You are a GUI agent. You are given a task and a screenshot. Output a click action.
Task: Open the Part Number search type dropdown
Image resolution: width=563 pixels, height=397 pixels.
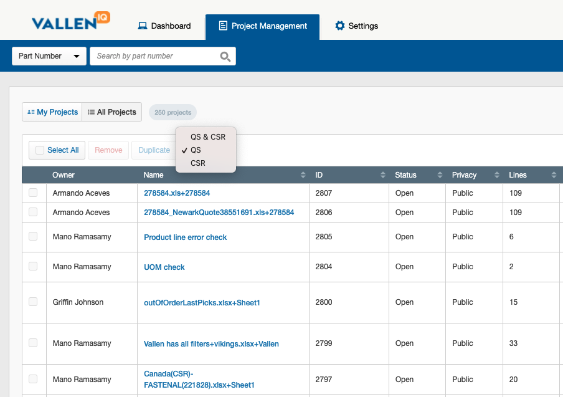pos(49,55)
